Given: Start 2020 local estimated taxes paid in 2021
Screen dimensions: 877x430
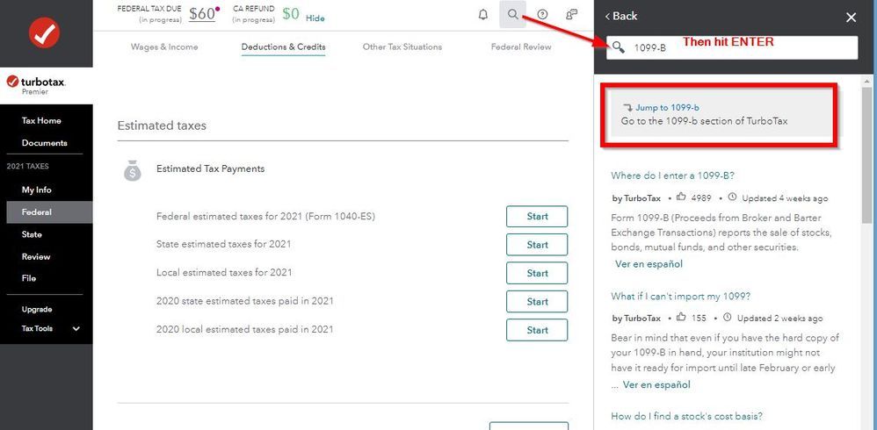Looking at the screenshot, I should [537, 330].
